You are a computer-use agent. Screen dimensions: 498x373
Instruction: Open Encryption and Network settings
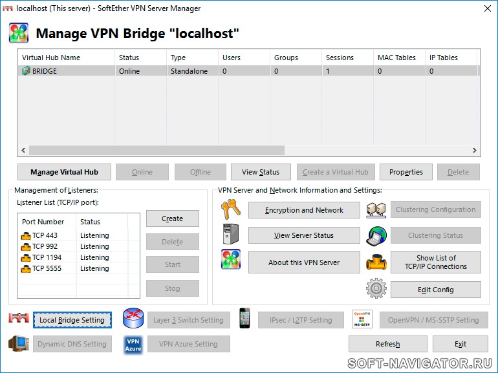(x=304, y=210)
